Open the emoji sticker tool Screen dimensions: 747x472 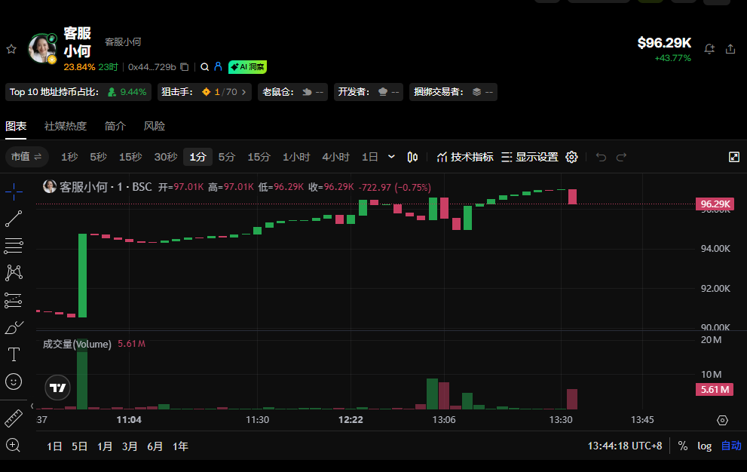[x=14, y=382]
